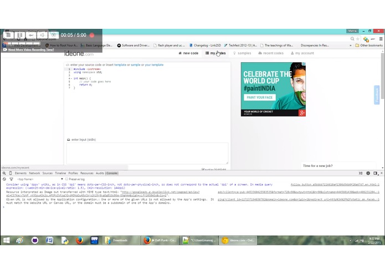Open the 'my account' navigation item
Image resolution: width=385 pixels, height=274 pixels.
[302, 53]
